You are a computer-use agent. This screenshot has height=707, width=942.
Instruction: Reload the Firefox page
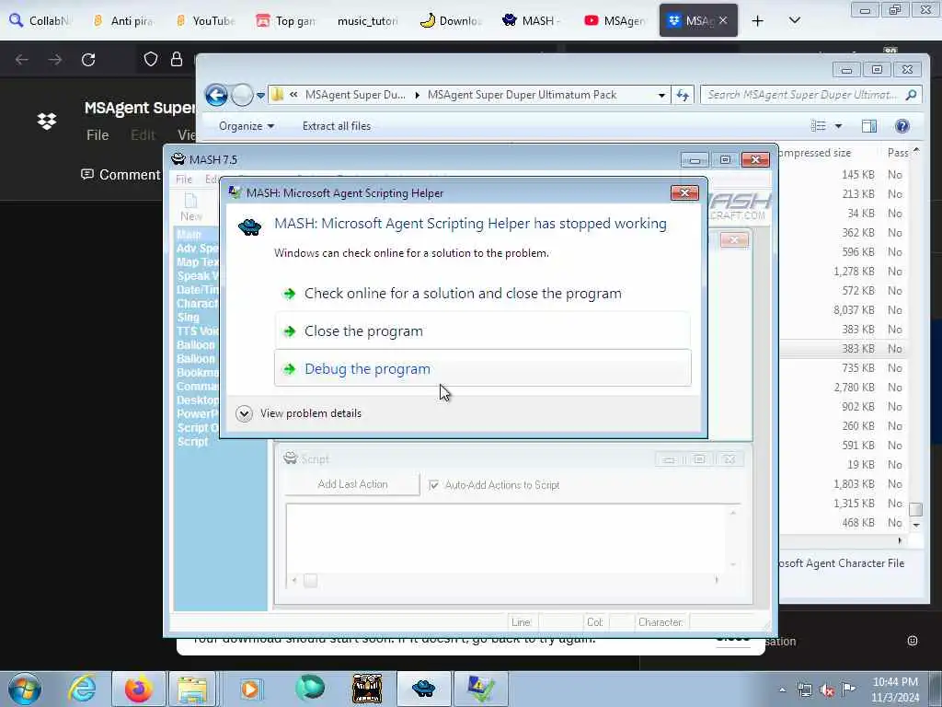[88, 60]
